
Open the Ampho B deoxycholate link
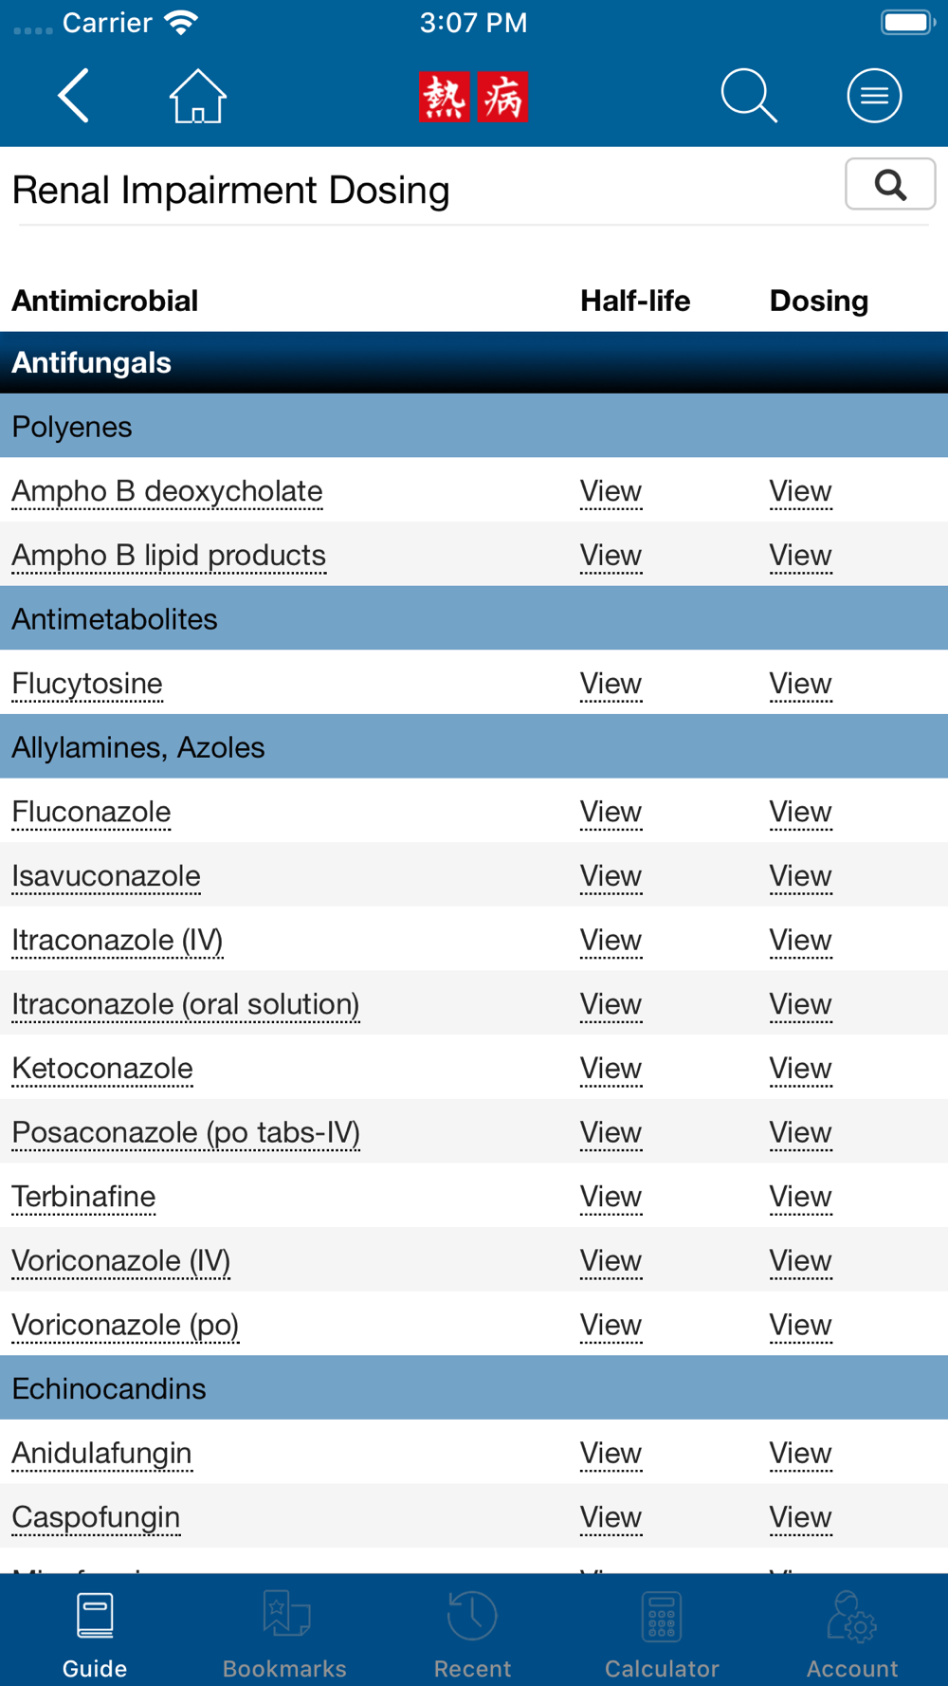167,491
